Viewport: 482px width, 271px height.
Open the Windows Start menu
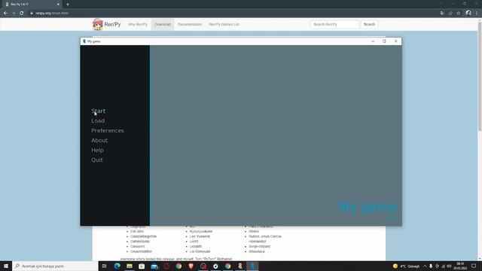coord(6,266)
